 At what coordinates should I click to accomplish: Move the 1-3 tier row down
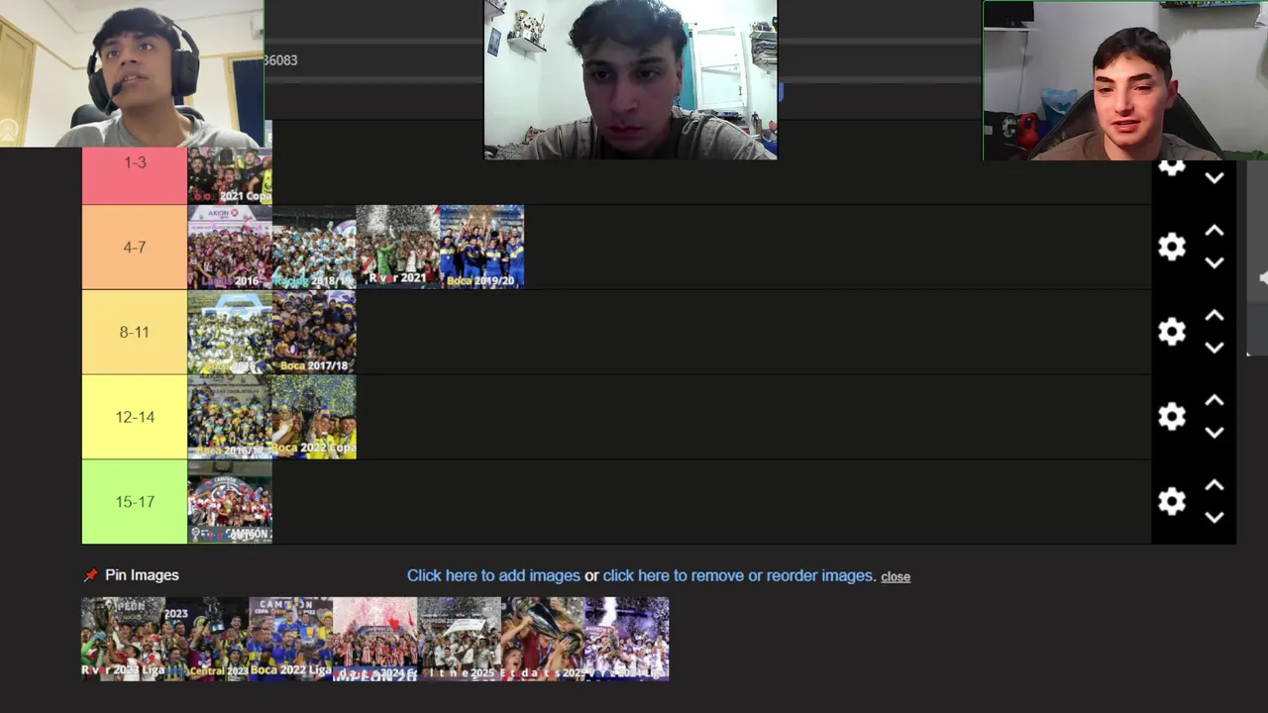1215,178
